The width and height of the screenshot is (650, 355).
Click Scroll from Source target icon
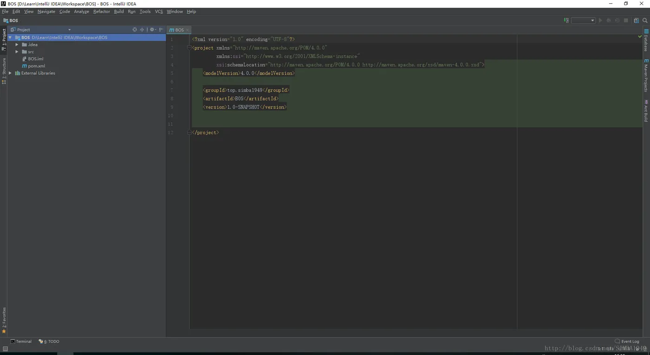(135, 30)
